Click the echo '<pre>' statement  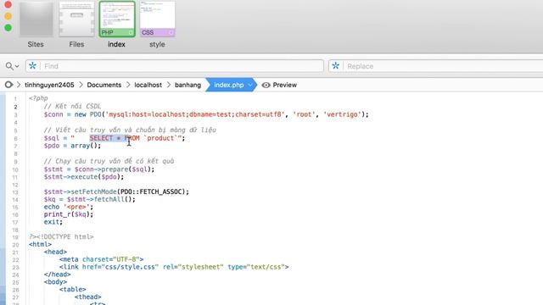[x=69, y=207]
